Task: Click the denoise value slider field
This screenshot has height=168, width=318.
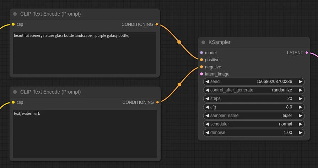Action: pyautogui.click(x=254, y=133)
